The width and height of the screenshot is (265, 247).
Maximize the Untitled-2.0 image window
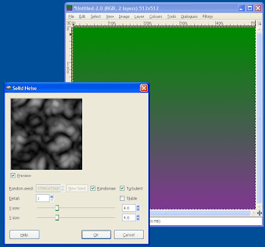pyautogui.click(x=250, y=8)
